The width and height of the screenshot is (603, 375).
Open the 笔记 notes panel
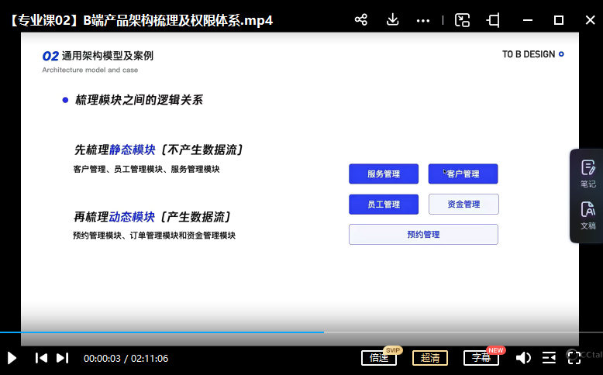click(587, 174)
